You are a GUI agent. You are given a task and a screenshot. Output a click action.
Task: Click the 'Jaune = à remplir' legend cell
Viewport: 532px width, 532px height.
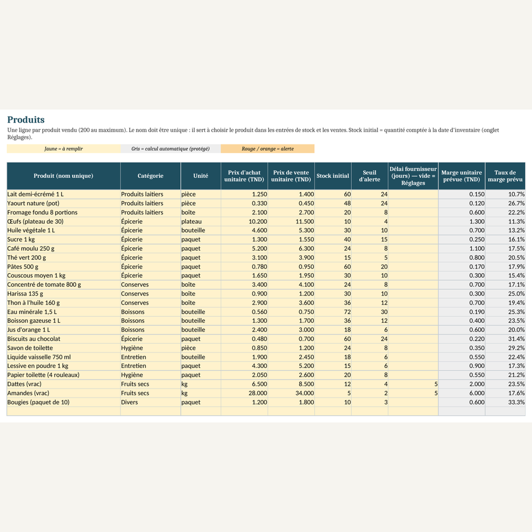tap(63, 149)
